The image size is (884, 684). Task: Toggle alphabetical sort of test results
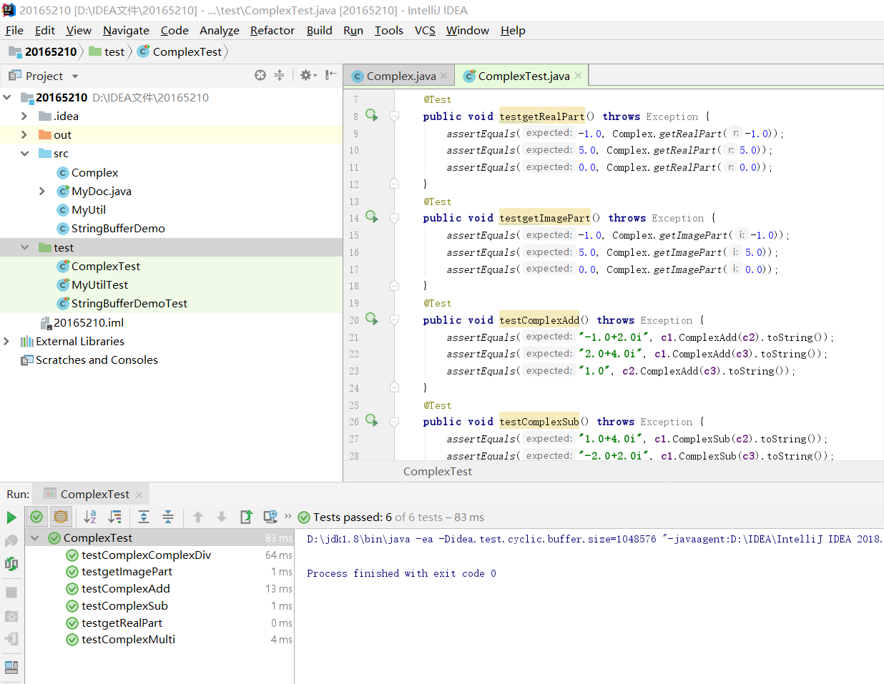click(x=90, y=517)
